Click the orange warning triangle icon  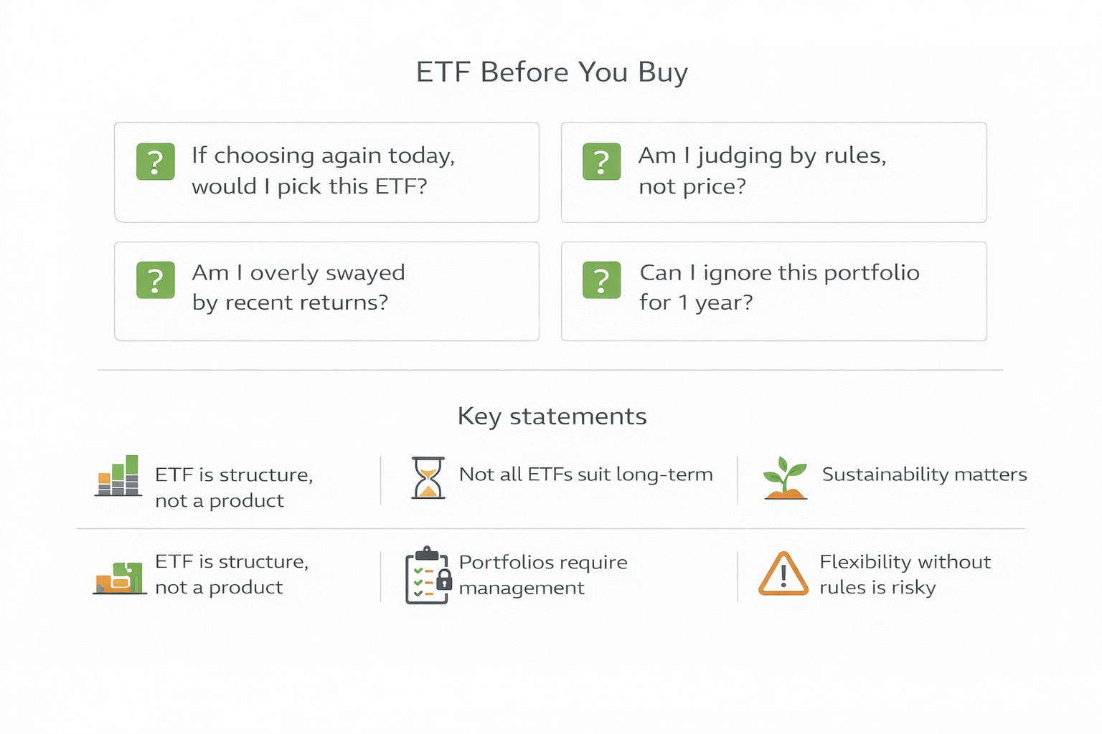(783, 574)
